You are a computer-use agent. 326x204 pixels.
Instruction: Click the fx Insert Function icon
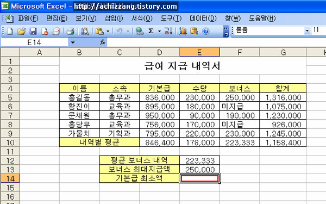click(x=103, y=42)
